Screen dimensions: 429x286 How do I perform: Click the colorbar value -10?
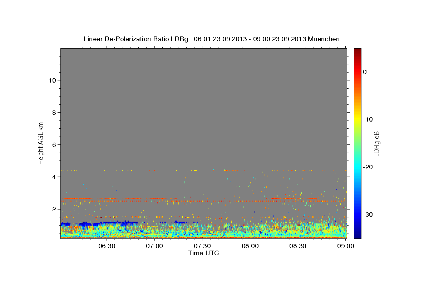click(x=368, y=119)
